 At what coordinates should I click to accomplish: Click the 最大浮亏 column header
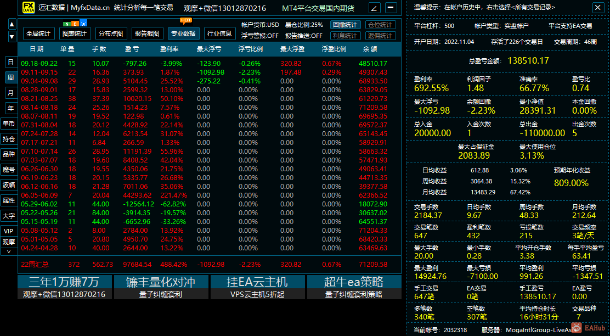tap(209, 49)
